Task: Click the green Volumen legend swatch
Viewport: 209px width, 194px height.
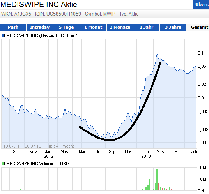Action: 3,164
